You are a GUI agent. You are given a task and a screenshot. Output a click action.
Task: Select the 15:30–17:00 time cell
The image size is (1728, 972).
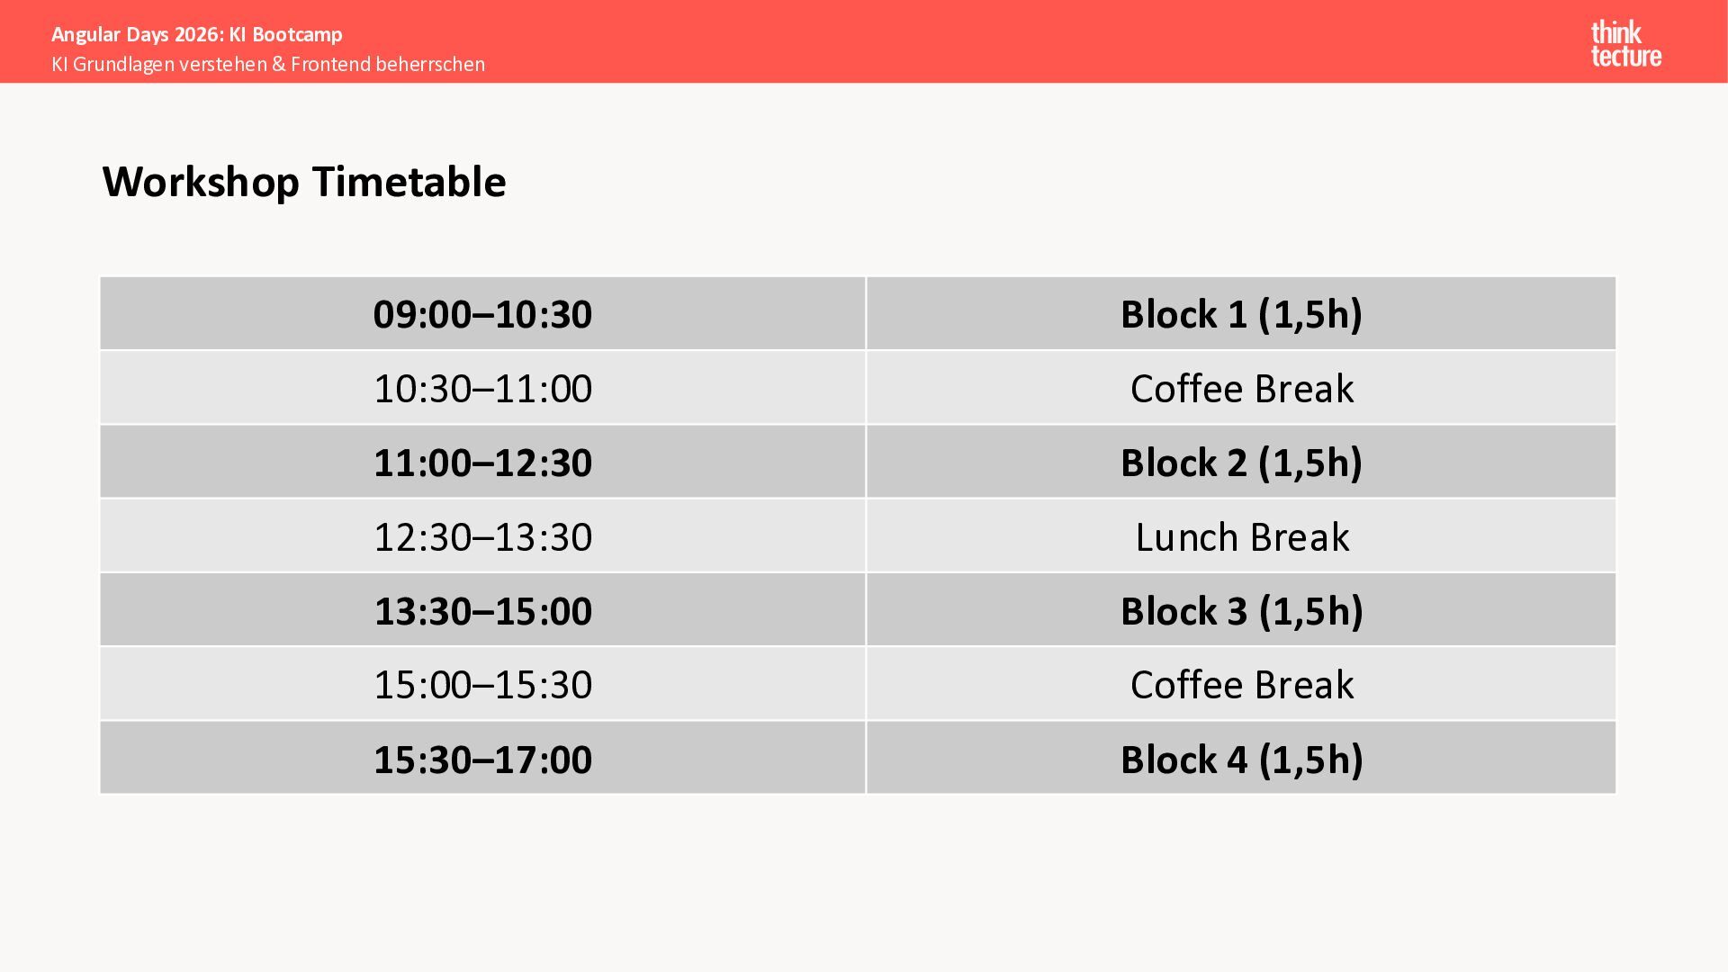coord(482,759)
